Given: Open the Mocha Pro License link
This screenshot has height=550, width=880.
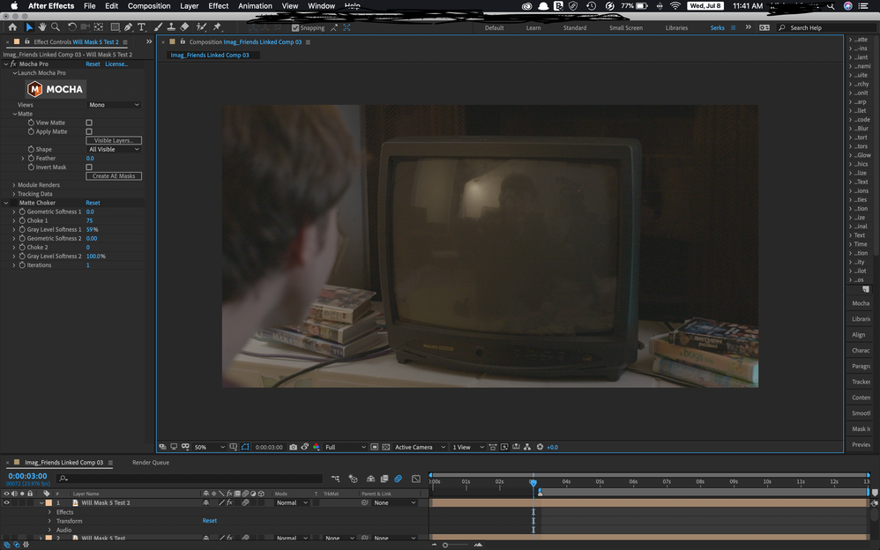Looking at the screenshot, I should point(116,64).
